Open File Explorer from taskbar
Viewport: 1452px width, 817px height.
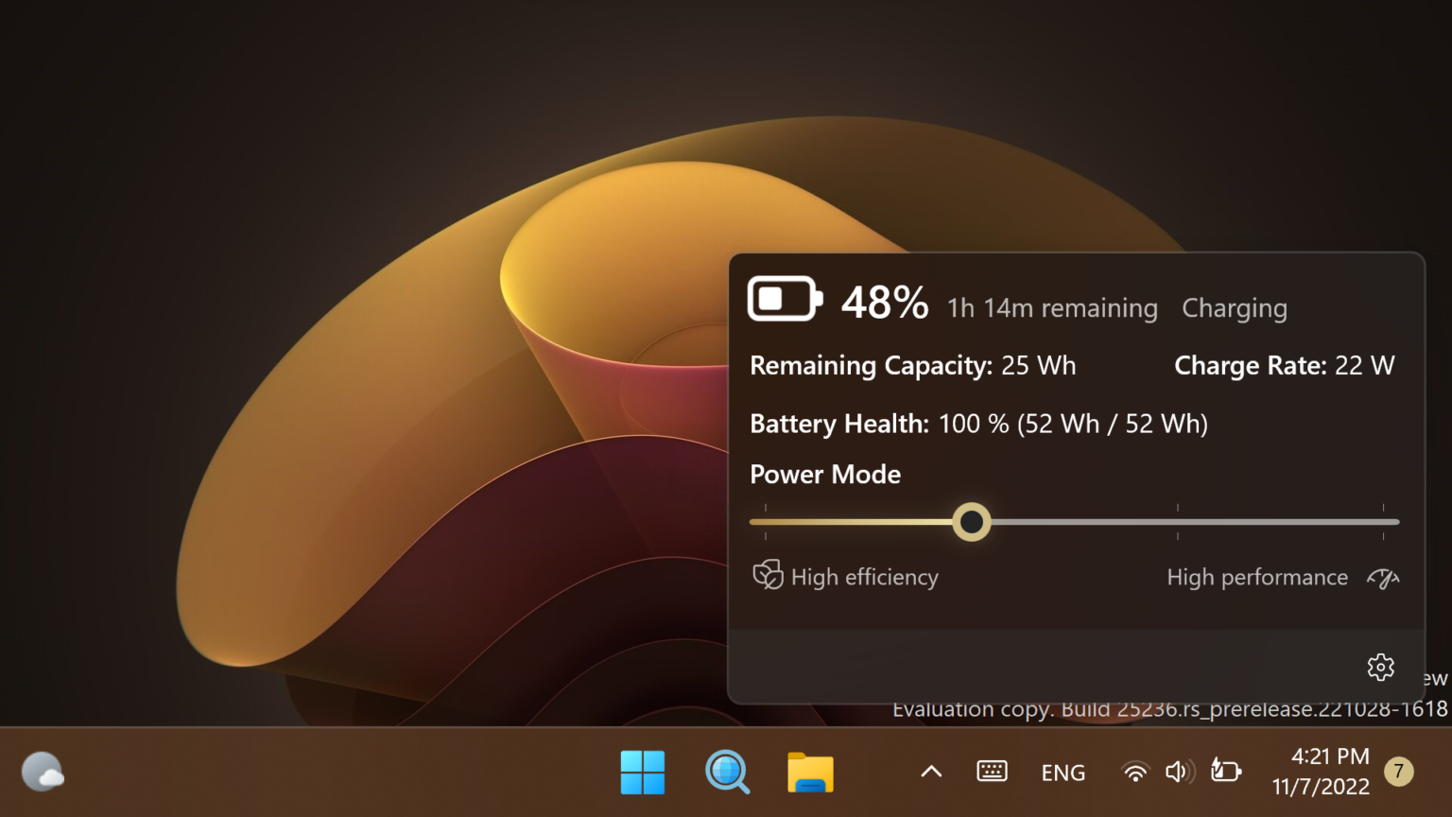809,772
